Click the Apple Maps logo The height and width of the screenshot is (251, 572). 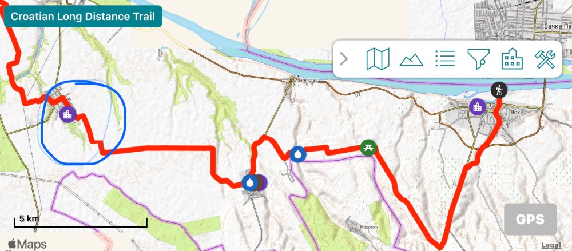click(x=27, y=244)
